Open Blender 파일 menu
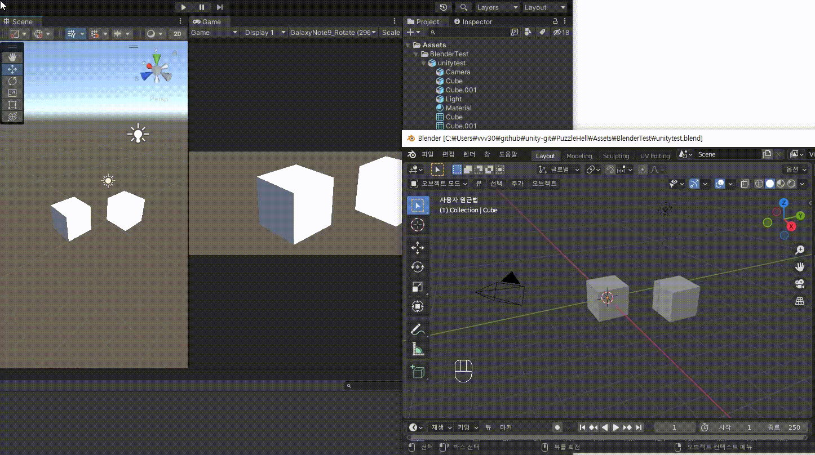This screenshot has height=455, width=815. [x=428, y=155]
